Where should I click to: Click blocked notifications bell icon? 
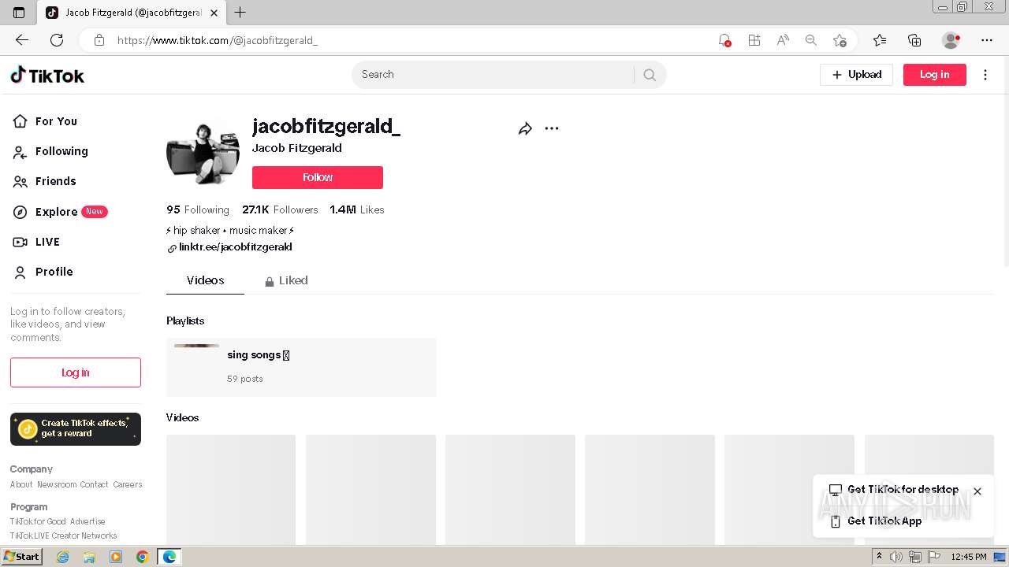coord(724,40)
